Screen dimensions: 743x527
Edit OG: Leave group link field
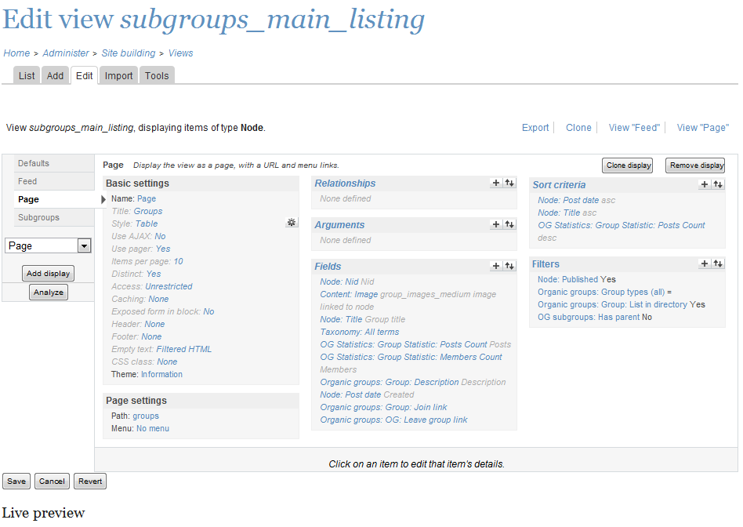(393, 420)
